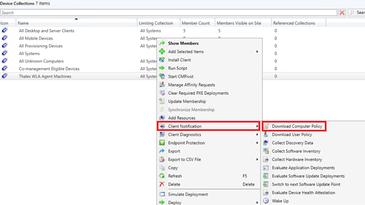The image size is (365, 205).
Task: Expand the Client Notification submenu arrow
Action: pos(257,126)
